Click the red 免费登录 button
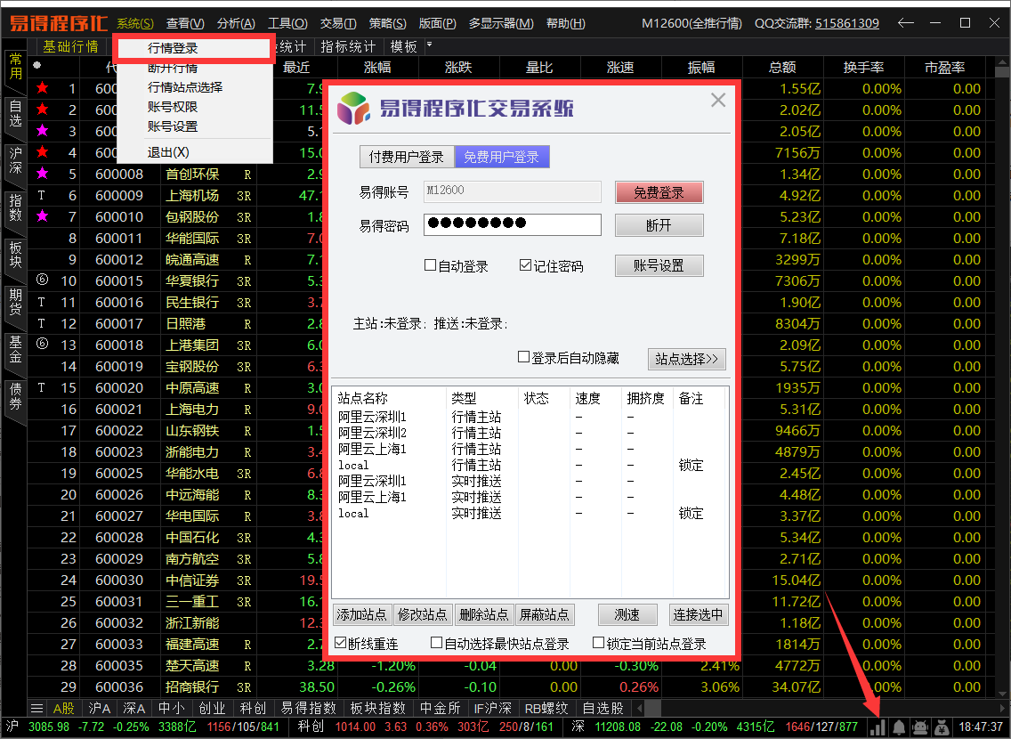Image resolution: width=1011 pixels, height=739 pixels. [x=659, y=192]
